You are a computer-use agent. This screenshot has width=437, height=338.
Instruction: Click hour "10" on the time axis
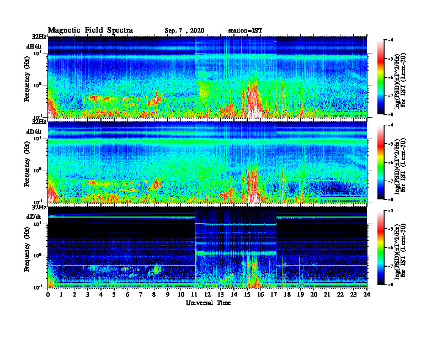(181, 294)
